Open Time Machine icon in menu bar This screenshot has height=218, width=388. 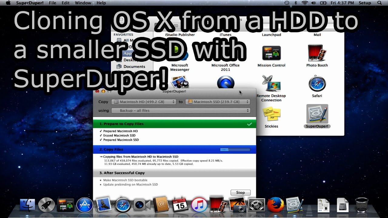(x=287, y=3)
